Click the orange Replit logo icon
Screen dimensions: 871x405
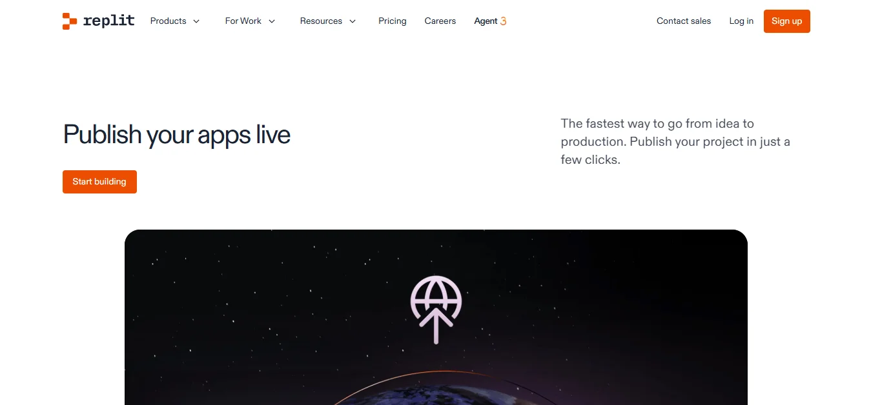70,21
